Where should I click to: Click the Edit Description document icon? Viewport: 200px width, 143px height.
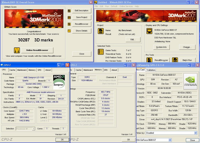(x=69, y=11)
